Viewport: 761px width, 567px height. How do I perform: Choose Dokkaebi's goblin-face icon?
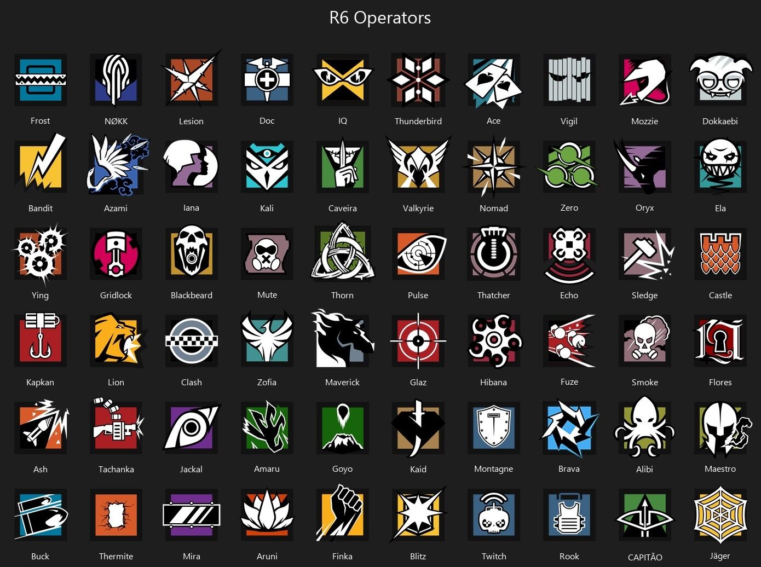(720, 80)
